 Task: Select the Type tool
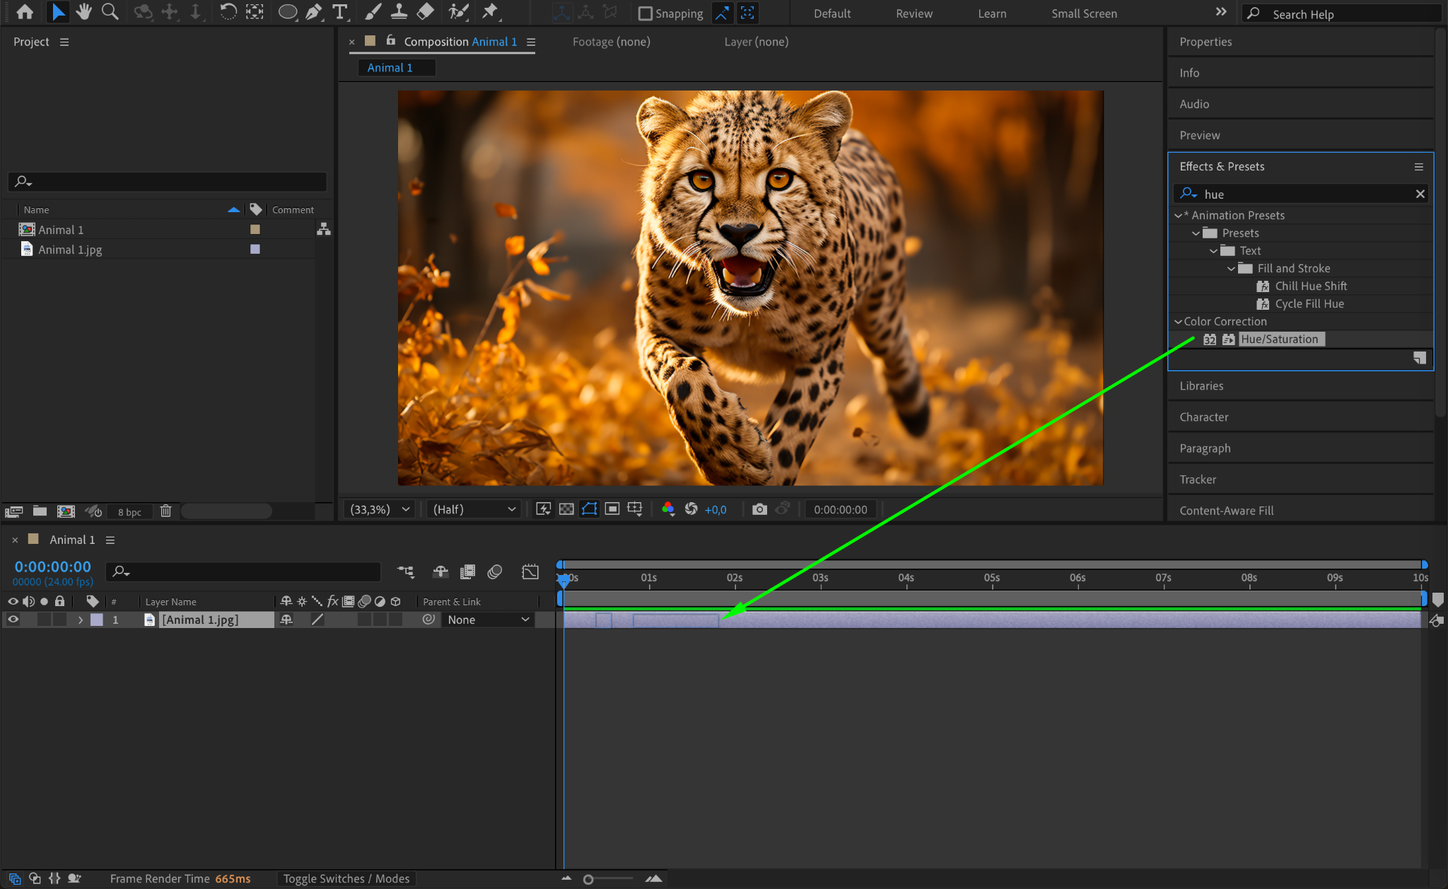[x=340, y=12]
